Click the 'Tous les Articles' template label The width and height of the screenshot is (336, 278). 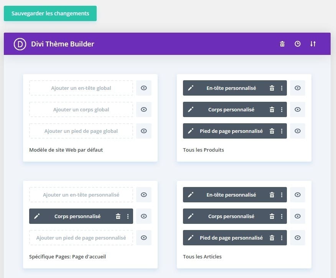202,257
